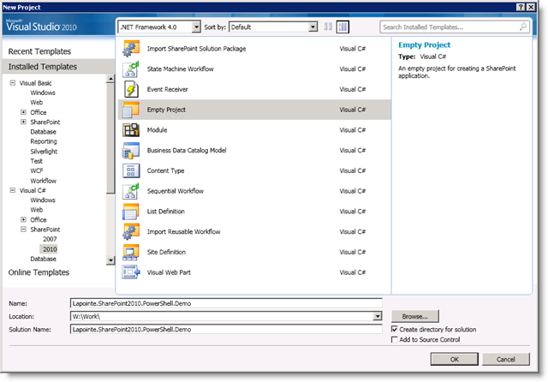
Task: Select the Content Type template name
Action: pos(165,170)
